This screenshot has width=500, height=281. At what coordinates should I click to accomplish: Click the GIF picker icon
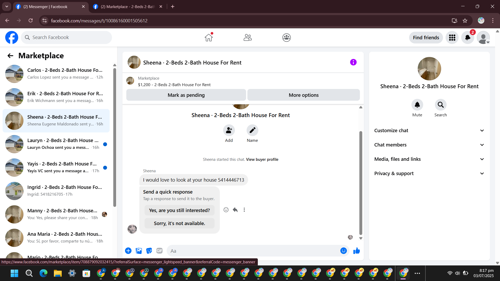[159, 251]
